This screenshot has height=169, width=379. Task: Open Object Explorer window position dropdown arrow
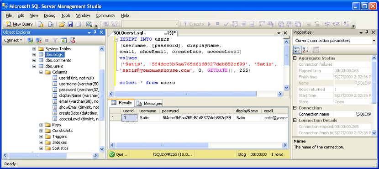click(89, 32)
